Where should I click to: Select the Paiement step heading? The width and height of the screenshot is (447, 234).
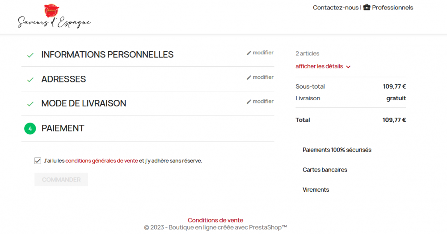63,128
